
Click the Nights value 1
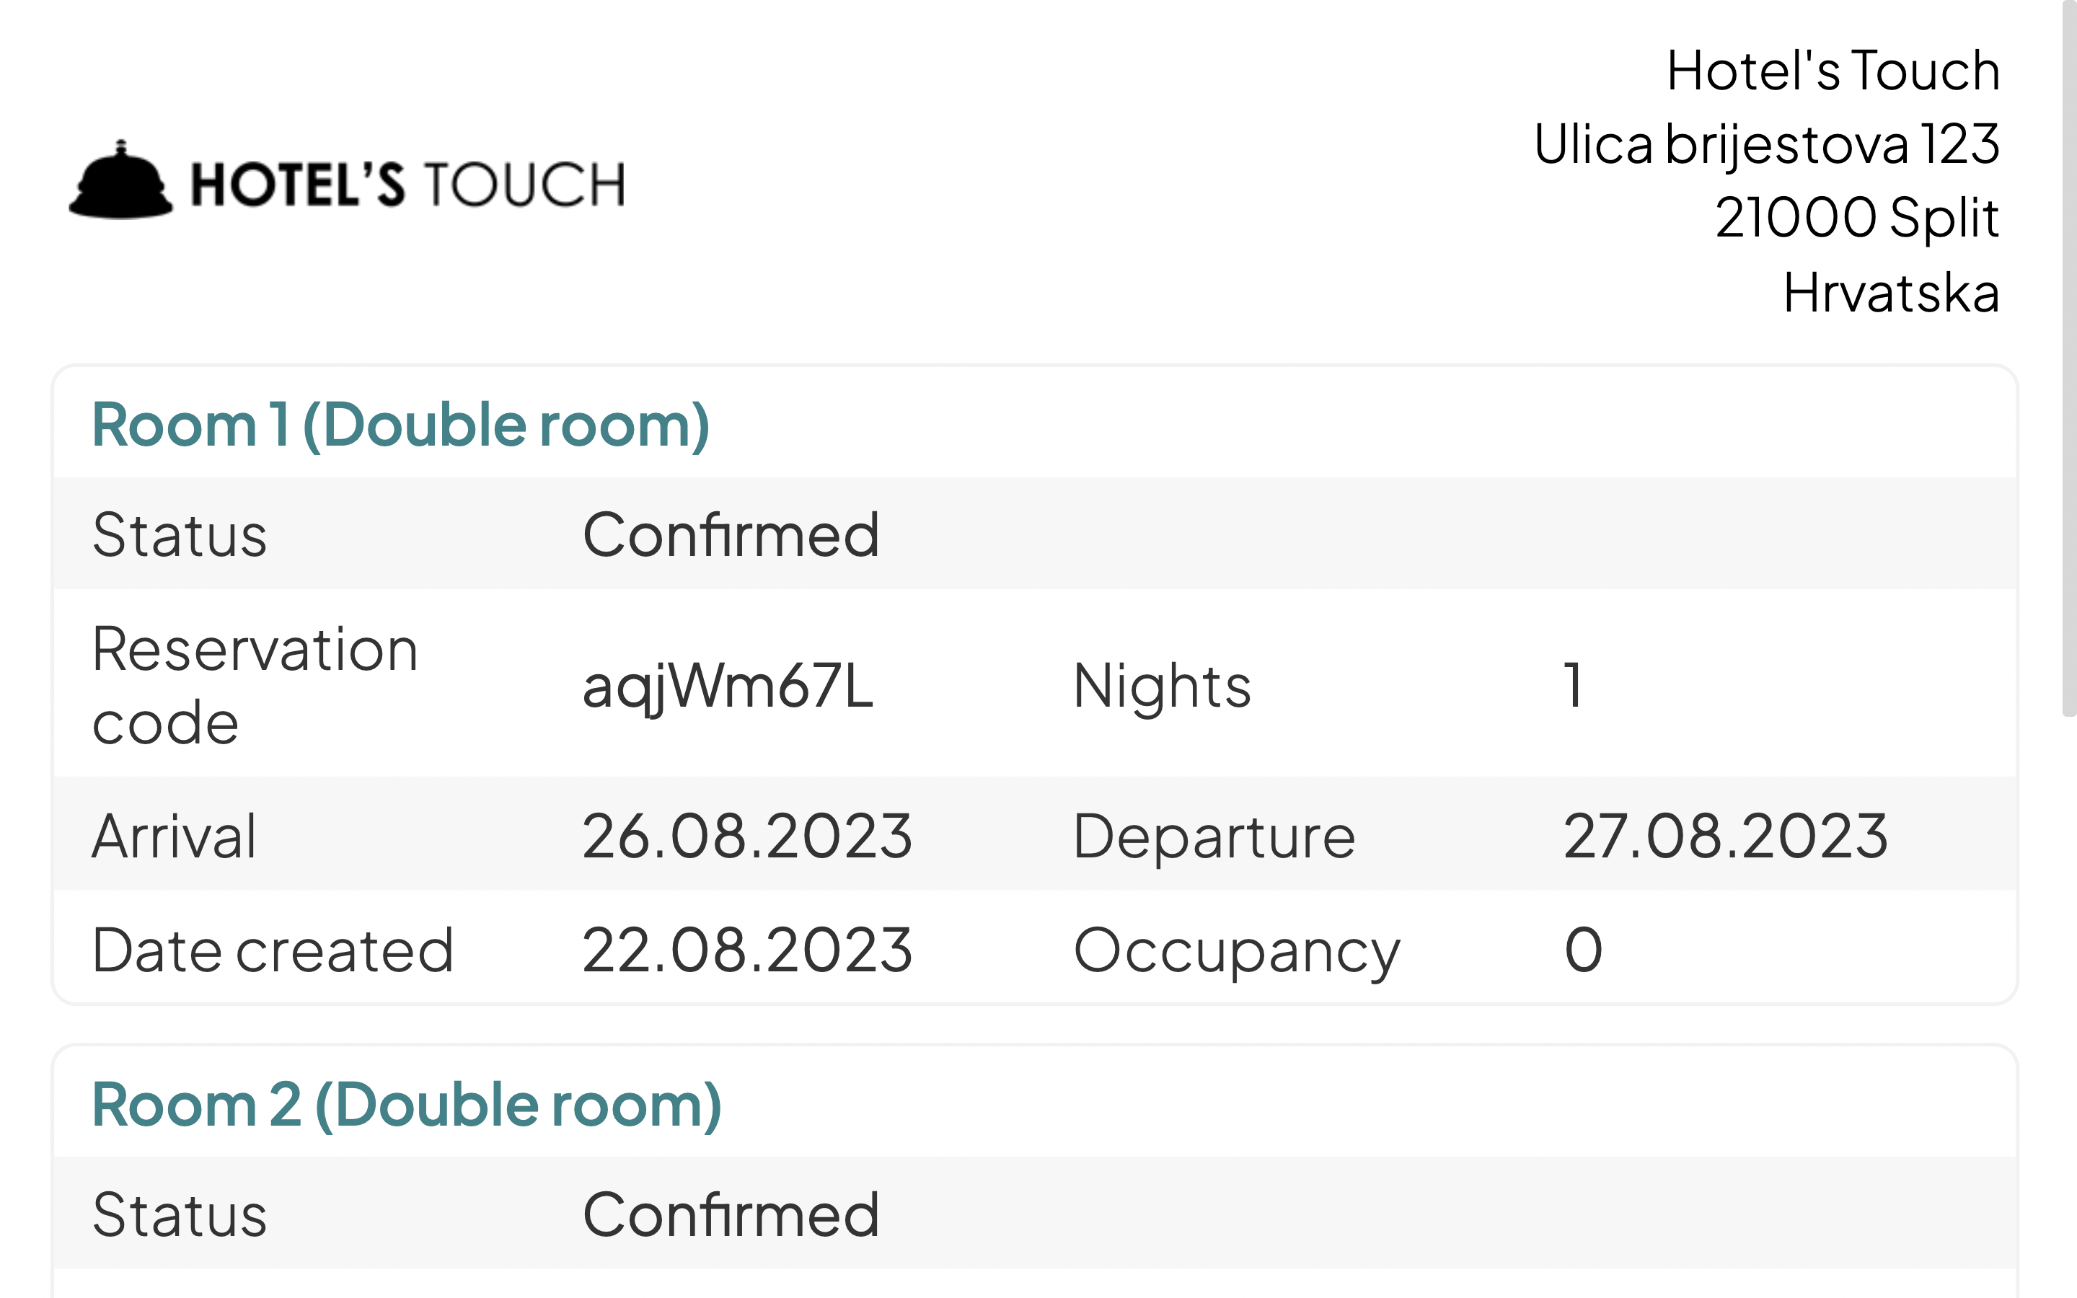coord(1573,686)
